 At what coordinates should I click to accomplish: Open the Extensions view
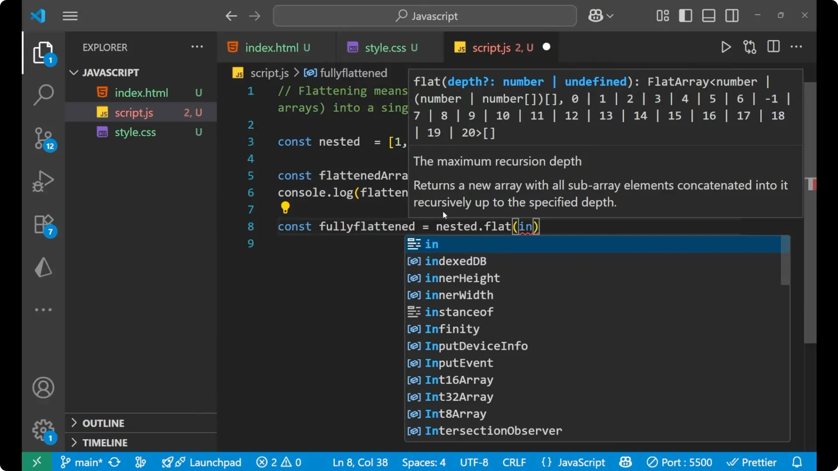point(43,224)
